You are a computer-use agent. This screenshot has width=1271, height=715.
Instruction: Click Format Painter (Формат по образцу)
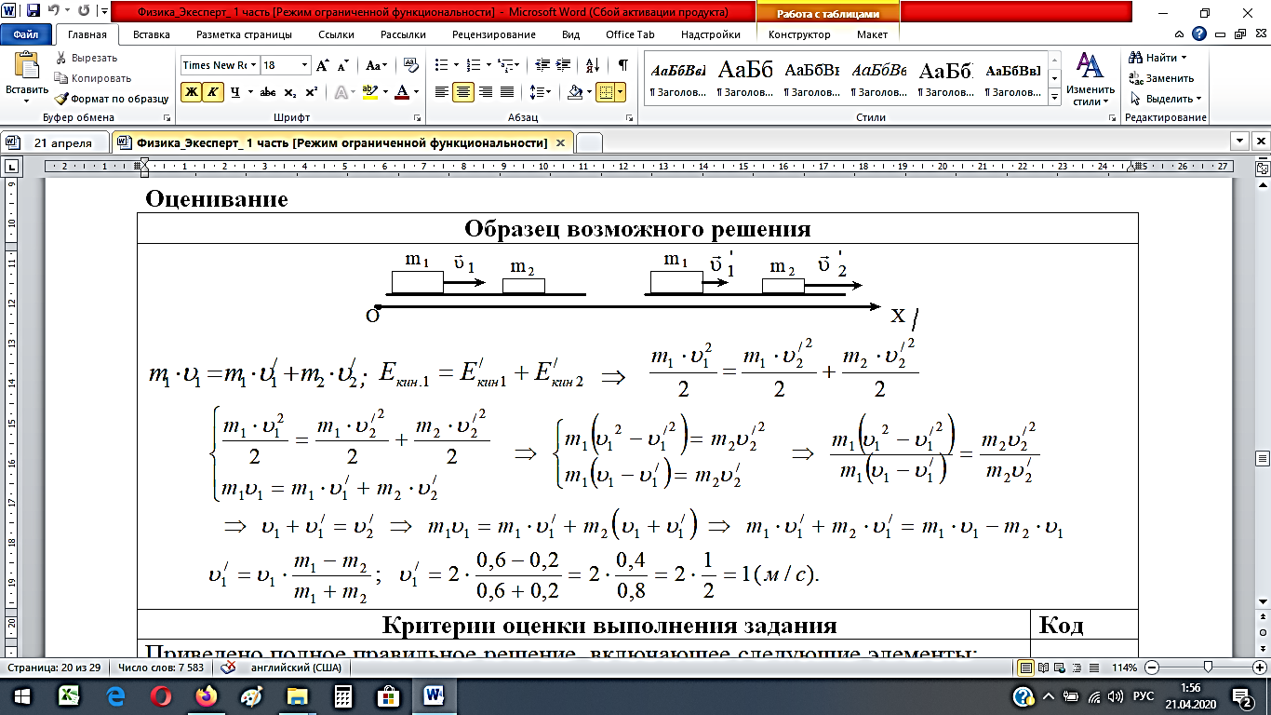click(x=112, y=98)
